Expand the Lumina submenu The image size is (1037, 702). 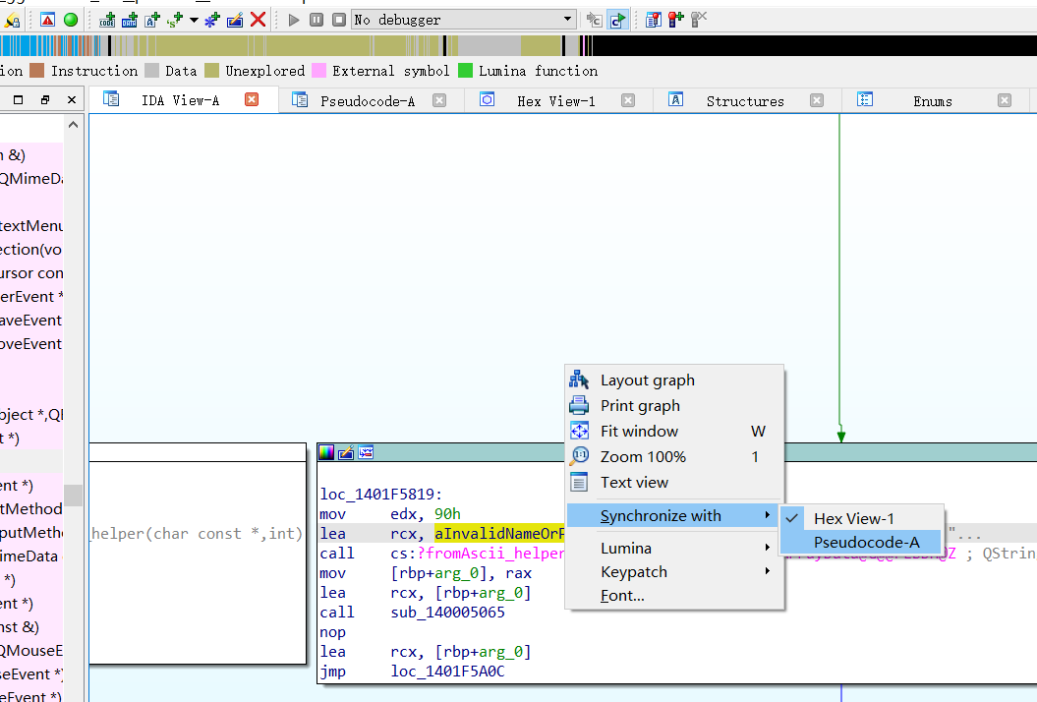[x=674, y=548]
